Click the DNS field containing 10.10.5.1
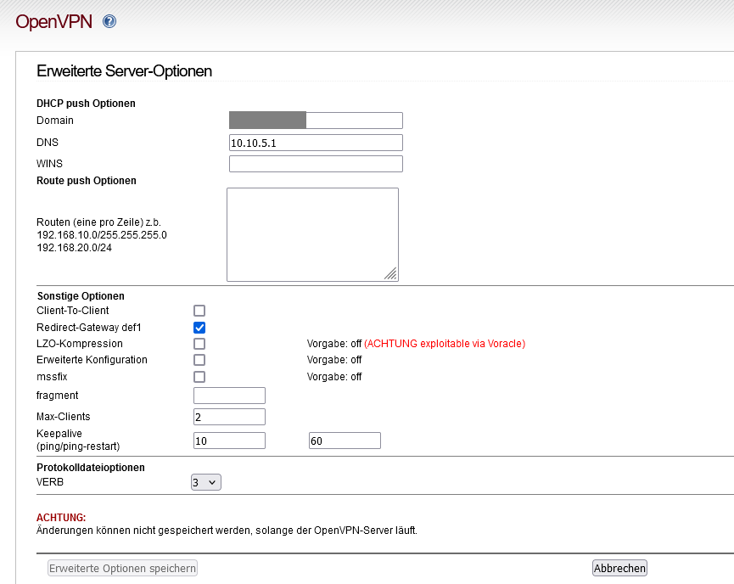 tap(316, 143)
